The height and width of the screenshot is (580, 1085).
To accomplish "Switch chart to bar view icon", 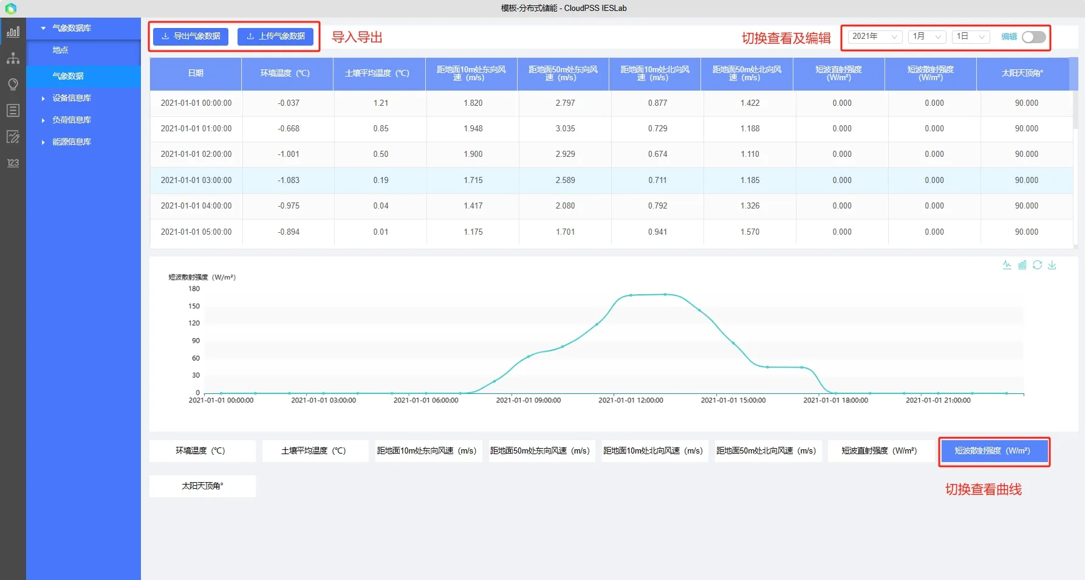I will tap(1022, 265).
